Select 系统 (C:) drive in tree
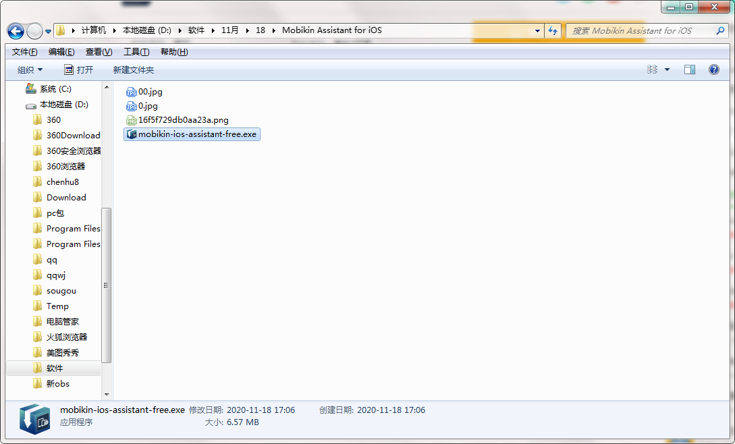 point(49,88)
